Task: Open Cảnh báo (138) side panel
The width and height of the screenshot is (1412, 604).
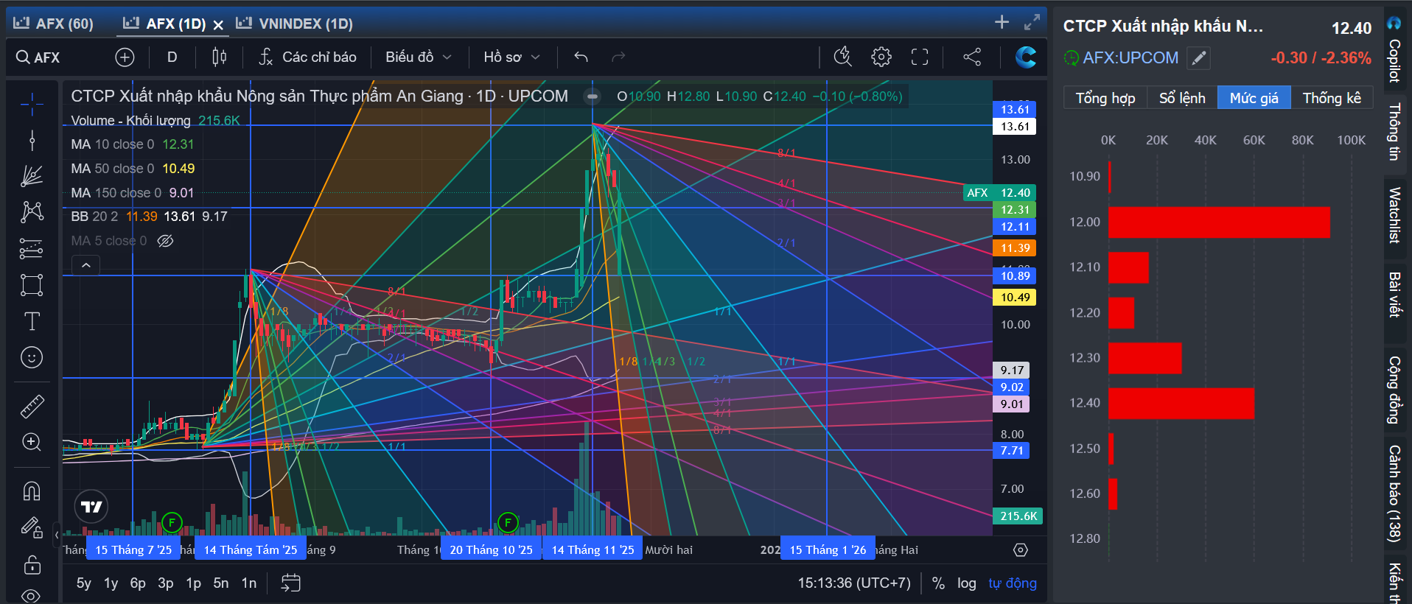Action: click(1394, 493)
